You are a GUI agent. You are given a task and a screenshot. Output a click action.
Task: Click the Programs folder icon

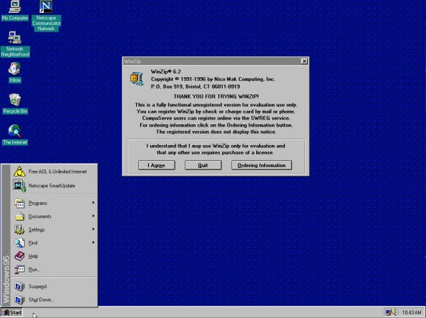(x=19, y=203)
